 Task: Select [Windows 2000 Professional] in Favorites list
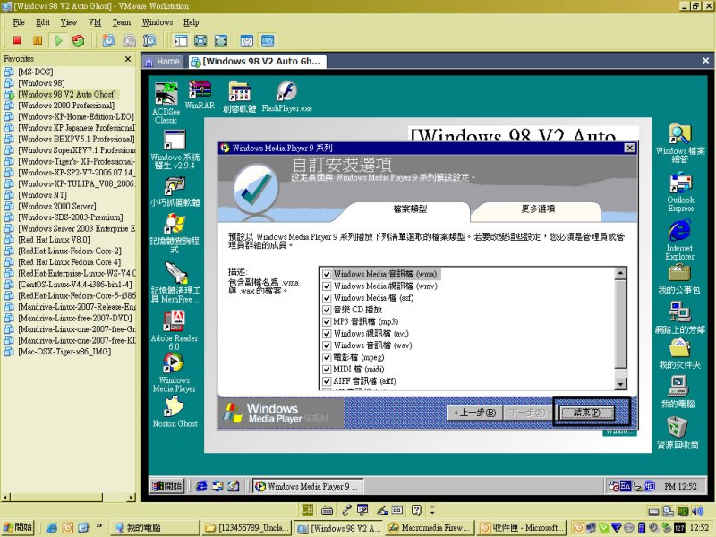(64, 106)
